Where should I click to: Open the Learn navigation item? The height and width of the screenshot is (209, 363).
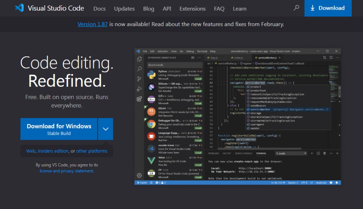coord(240,9)
